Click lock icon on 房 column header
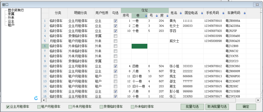Viewport: 263px width, 112px height. [167, 16]
